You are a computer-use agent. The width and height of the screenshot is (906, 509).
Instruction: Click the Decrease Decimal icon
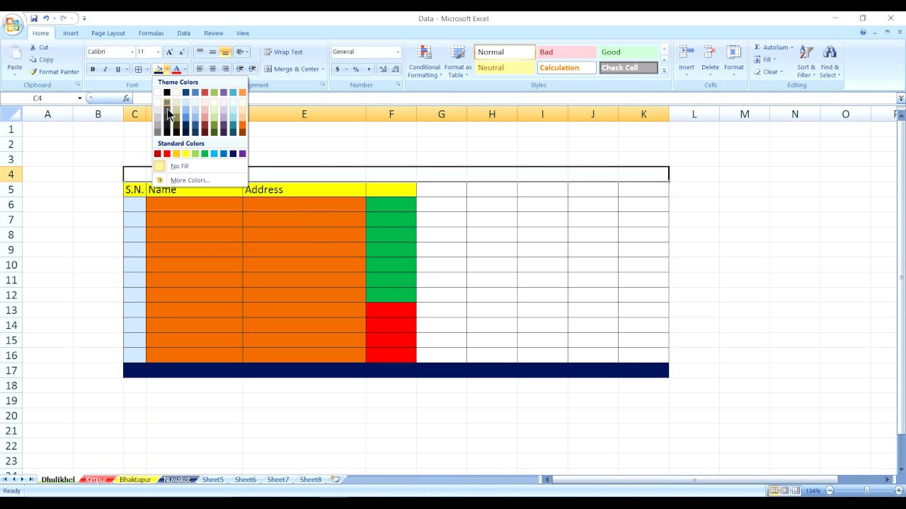click(x=395, y=69)
